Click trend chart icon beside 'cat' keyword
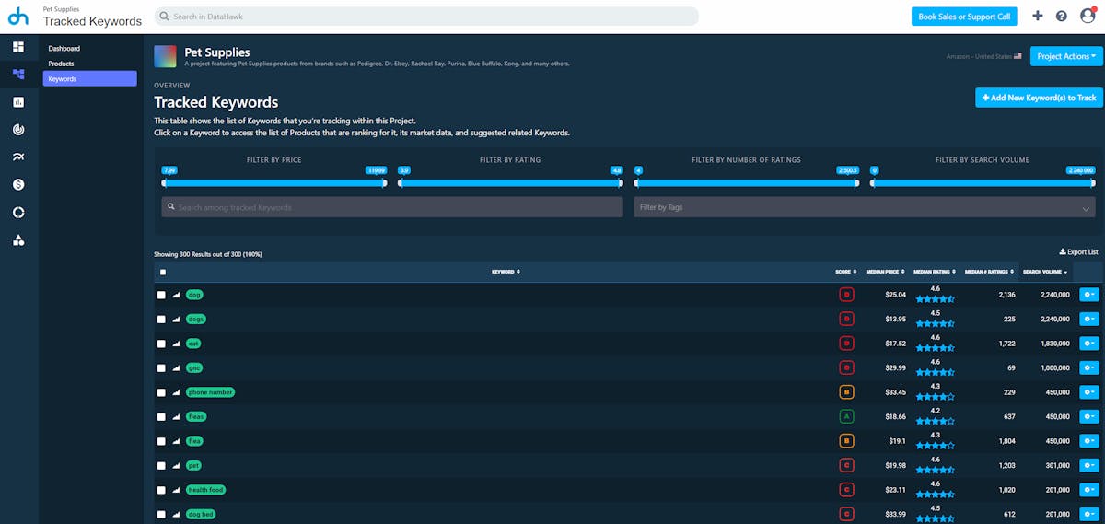1105x524 pixels. tap(177, 344)
